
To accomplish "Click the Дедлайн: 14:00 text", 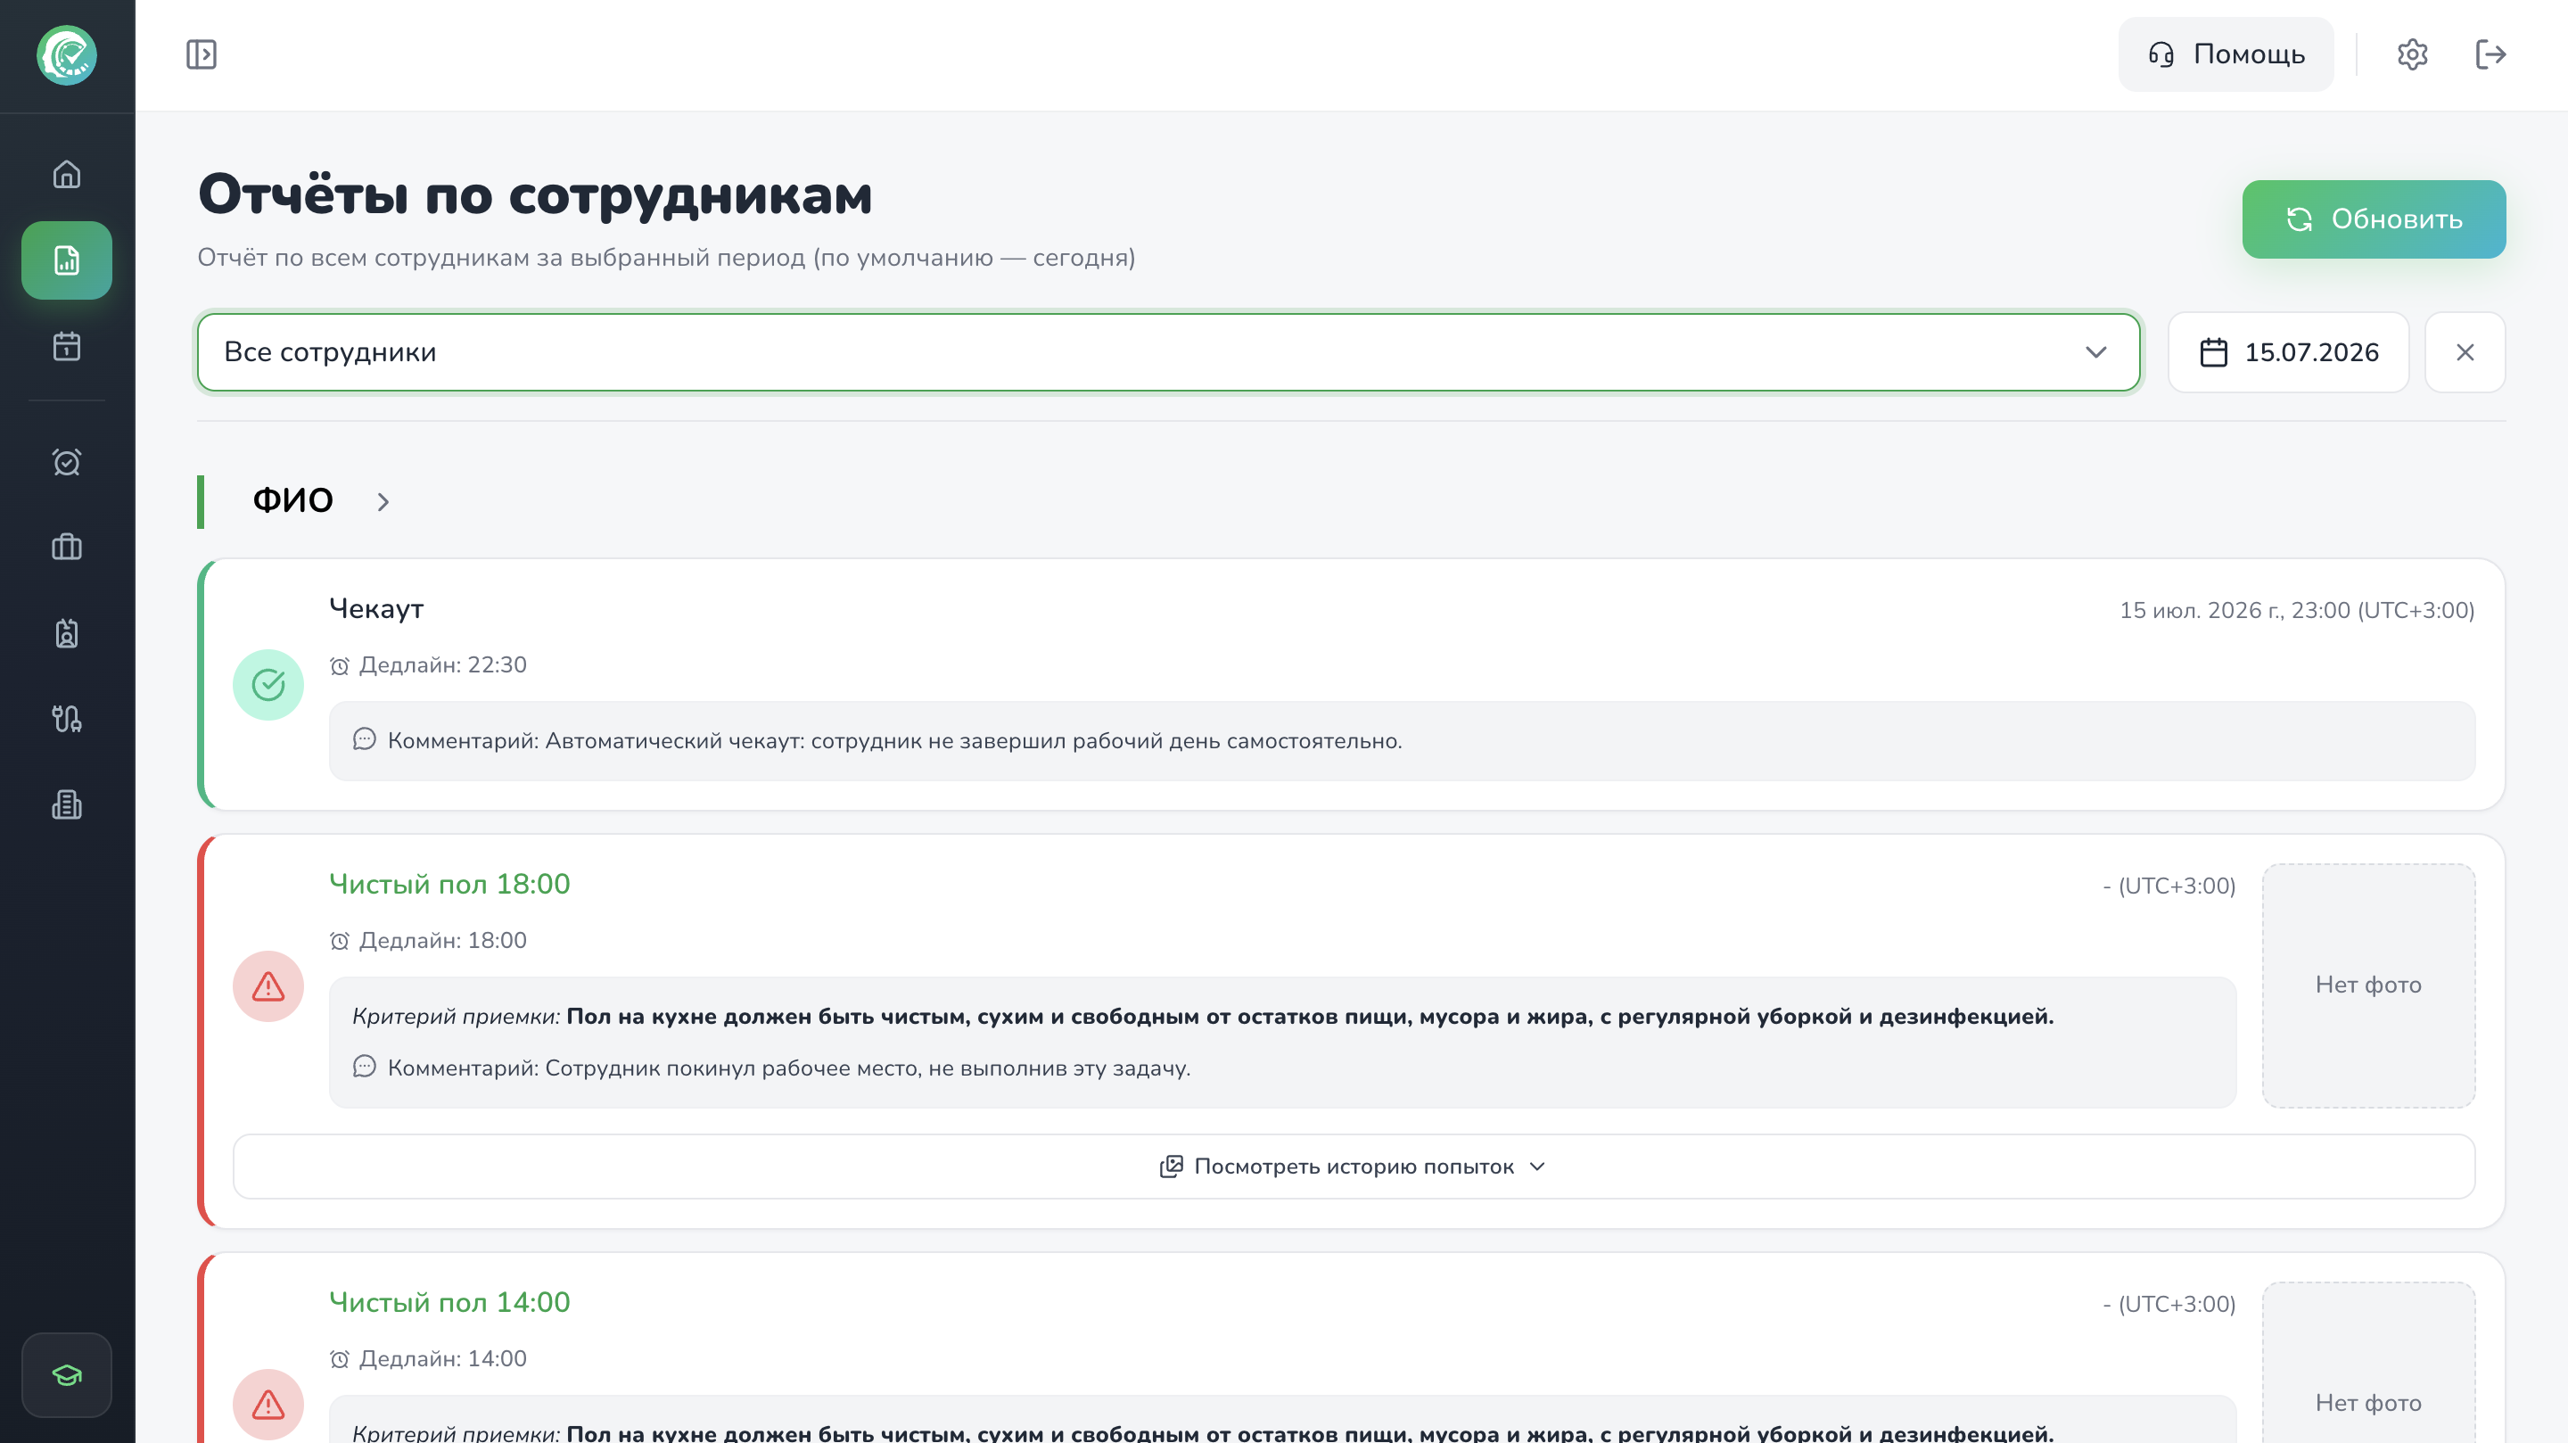I will point(442,1358).
